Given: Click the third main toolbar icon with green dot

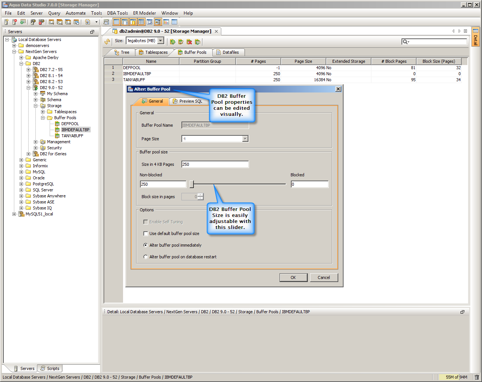Looking at the screenshot, I should pos(23,22).
